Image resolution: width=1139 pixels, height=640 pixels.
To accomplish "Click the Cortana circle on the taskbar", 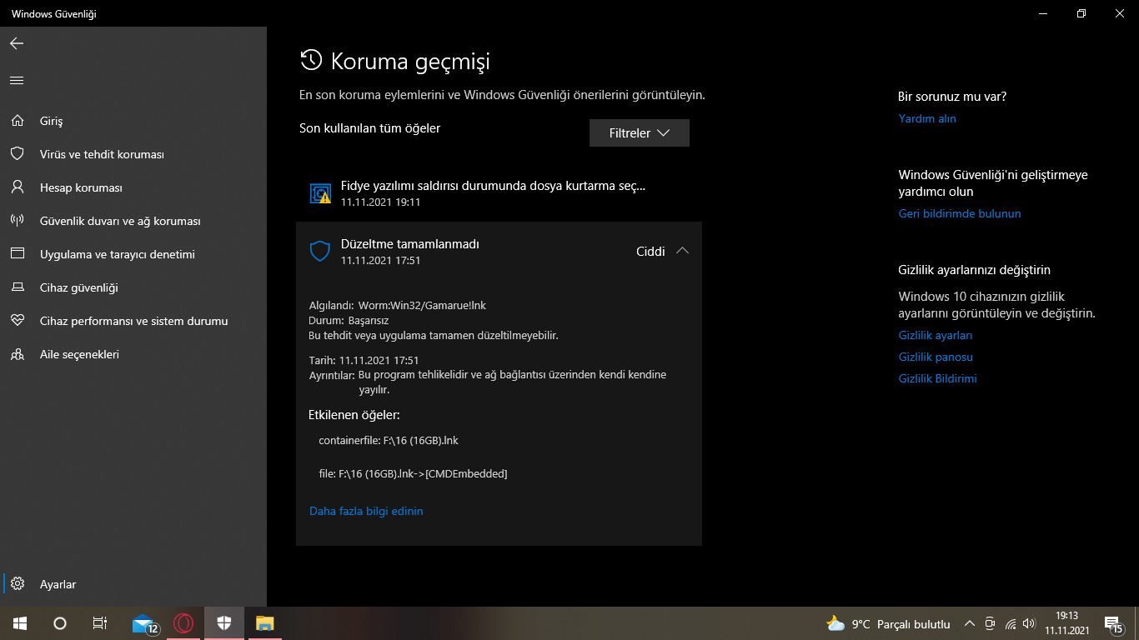I will pos(60,623).
